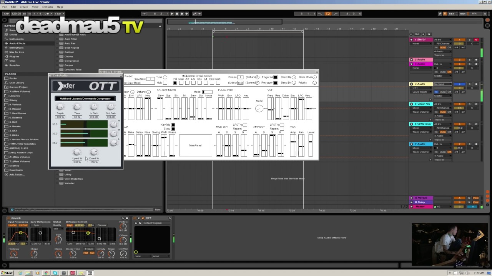Open the Options menu

48,7
